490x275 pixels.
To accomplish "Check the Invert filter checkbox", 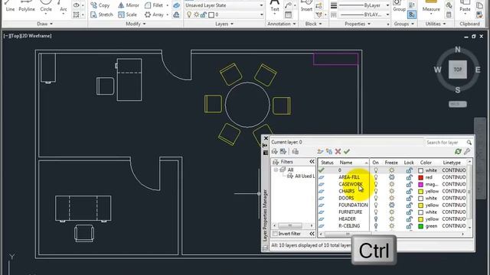I will pos(275,234).
